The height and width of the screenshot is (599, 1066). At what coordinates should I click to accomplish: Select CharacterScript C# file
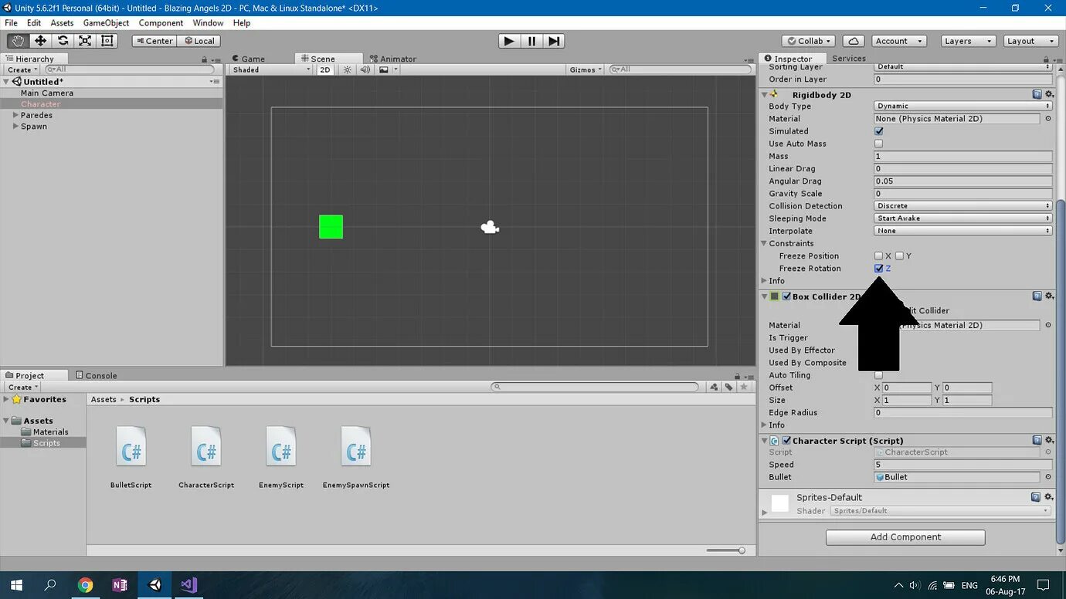click(206, 446)
